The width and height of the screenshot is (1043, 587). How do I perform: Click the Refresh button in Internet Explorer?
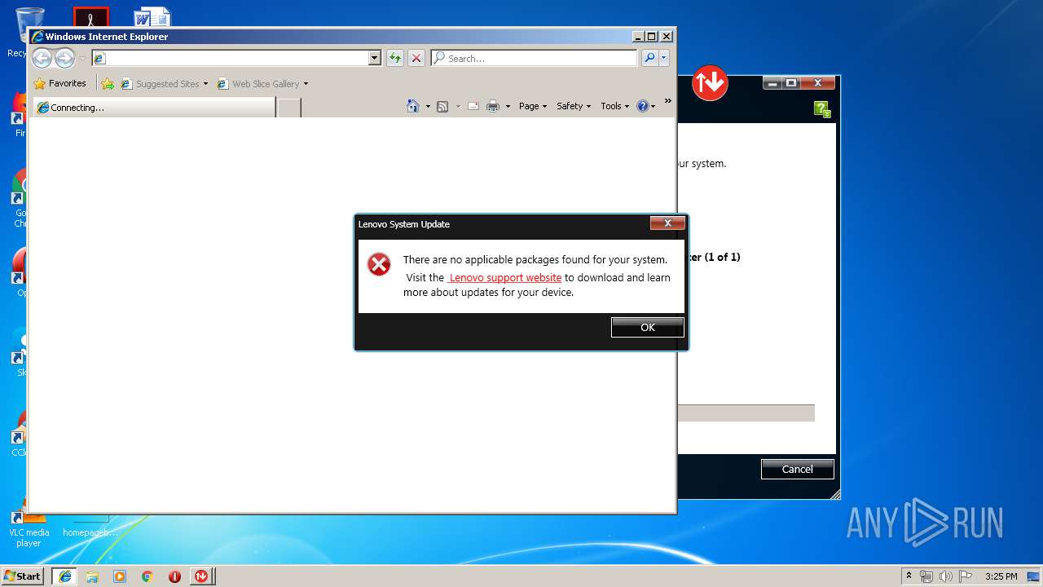(x=395, y=58)
